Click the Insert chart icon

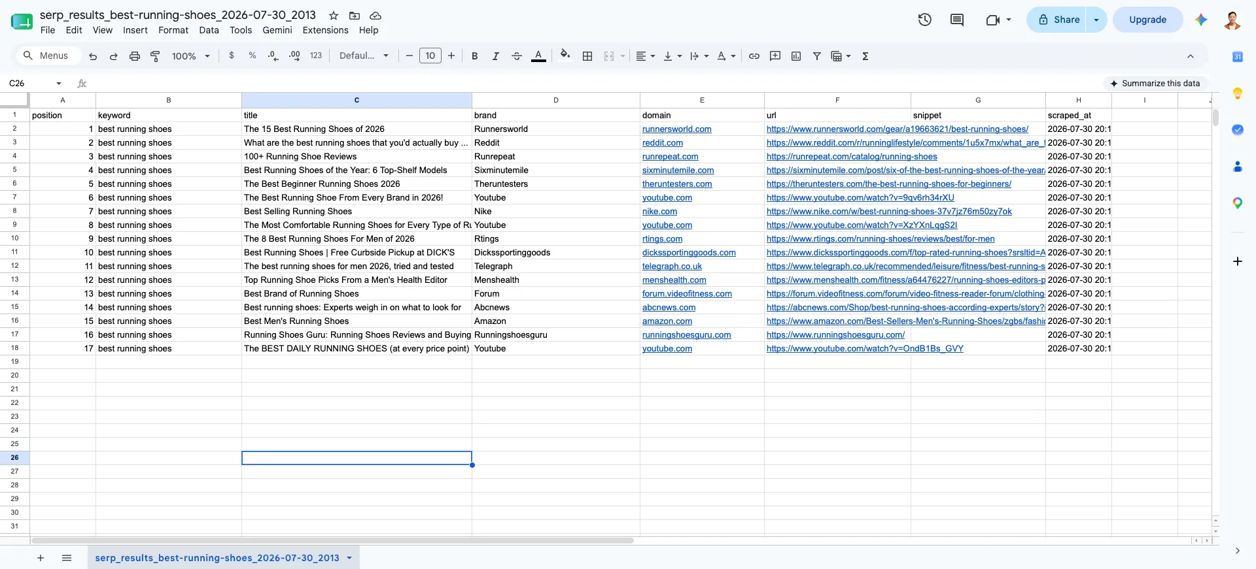pyautogui.click(x=796, y=56)
